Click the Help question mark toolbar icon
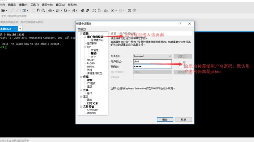The width and height of the screenshot is (254, 142). click(x=129, y=11)
